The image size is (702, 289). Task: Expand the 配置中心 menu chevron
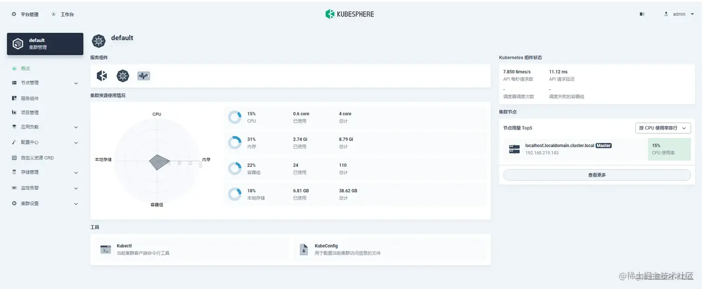[x=76, y=143]
